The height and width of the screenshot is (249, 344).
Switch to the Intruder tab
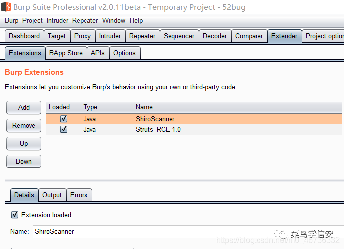tap(110, 36)
